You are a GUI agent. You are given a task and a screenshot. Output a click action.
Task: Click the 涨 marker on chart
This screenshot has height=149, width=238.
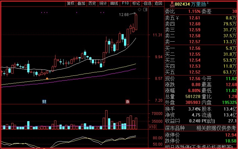tap(127, 101)
